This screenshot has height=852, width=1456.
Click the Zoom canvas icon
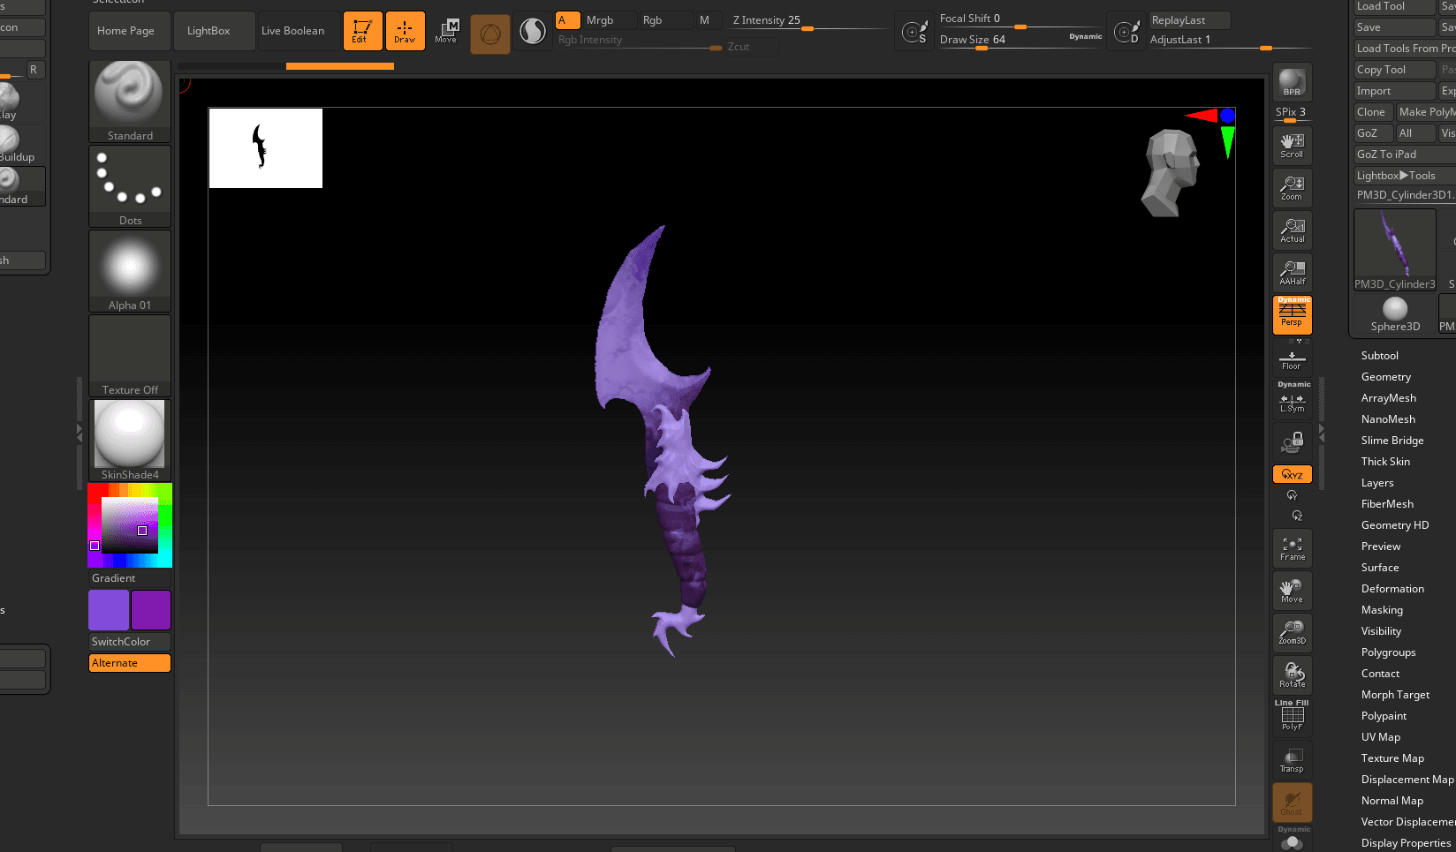click(1292, 188)
